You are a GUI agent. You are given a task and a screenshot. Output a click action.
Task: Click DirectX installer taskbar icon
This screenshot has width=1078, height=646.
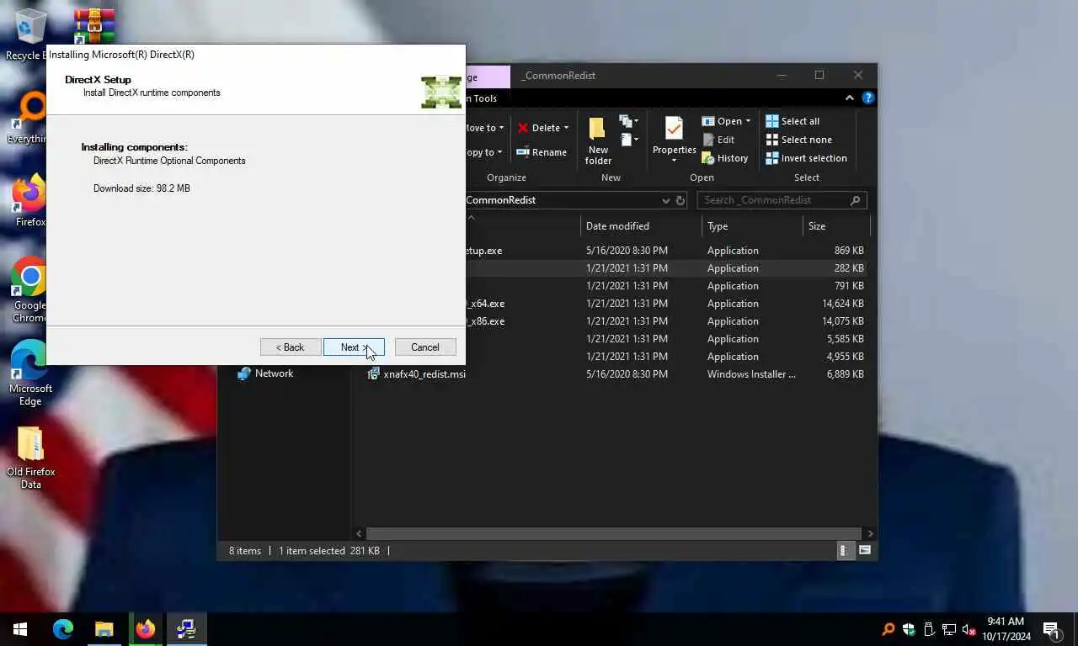(186, 629)
